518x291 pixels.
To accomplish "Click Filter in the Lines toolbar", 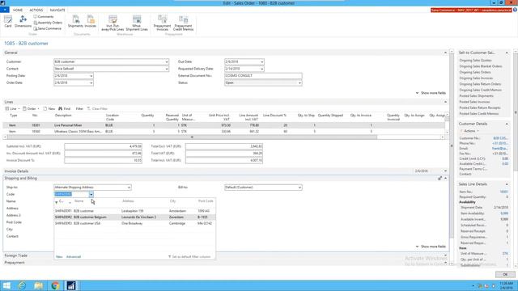I will [79, 108].
